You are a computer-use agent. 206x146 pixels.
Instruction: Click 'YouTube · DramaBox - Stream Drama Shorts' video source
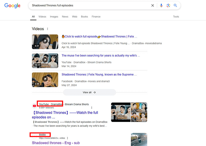(87, 62)
